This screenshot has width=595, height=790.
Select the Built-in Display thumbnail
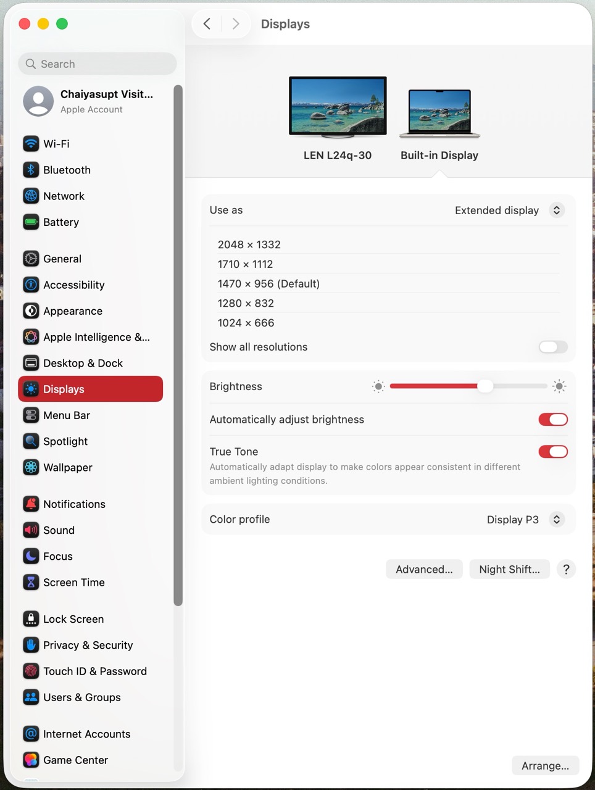439,114
